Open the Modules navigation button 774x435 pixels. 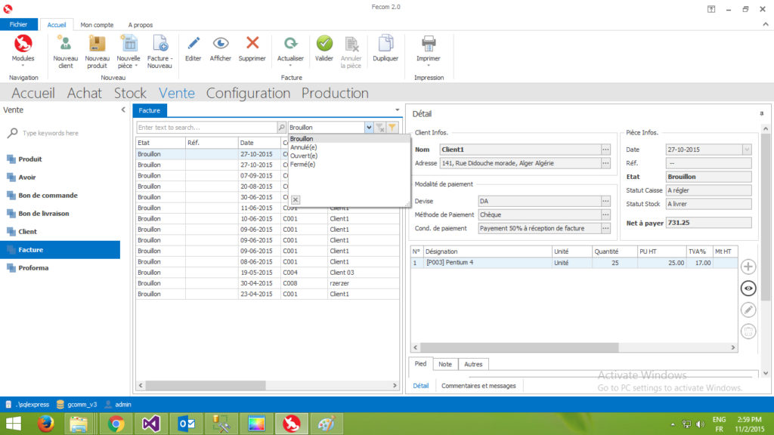click(23, 51)
